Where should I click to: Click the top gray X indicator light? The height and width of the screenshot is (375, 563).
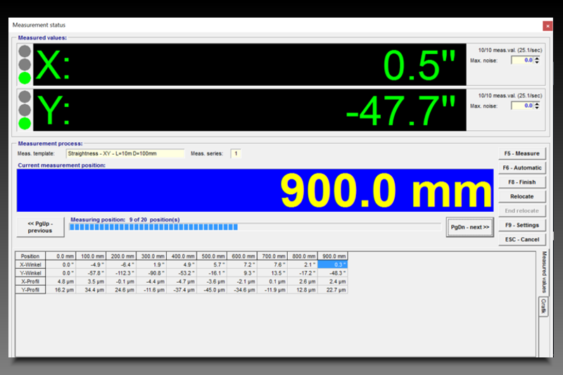[25, 51]
